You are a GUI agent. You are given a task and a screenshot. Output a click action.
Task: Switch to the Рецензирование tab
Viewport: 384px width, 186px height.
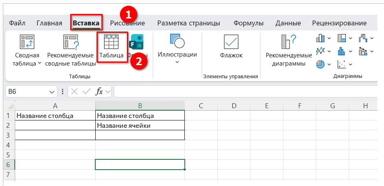[x=339, y=23]
